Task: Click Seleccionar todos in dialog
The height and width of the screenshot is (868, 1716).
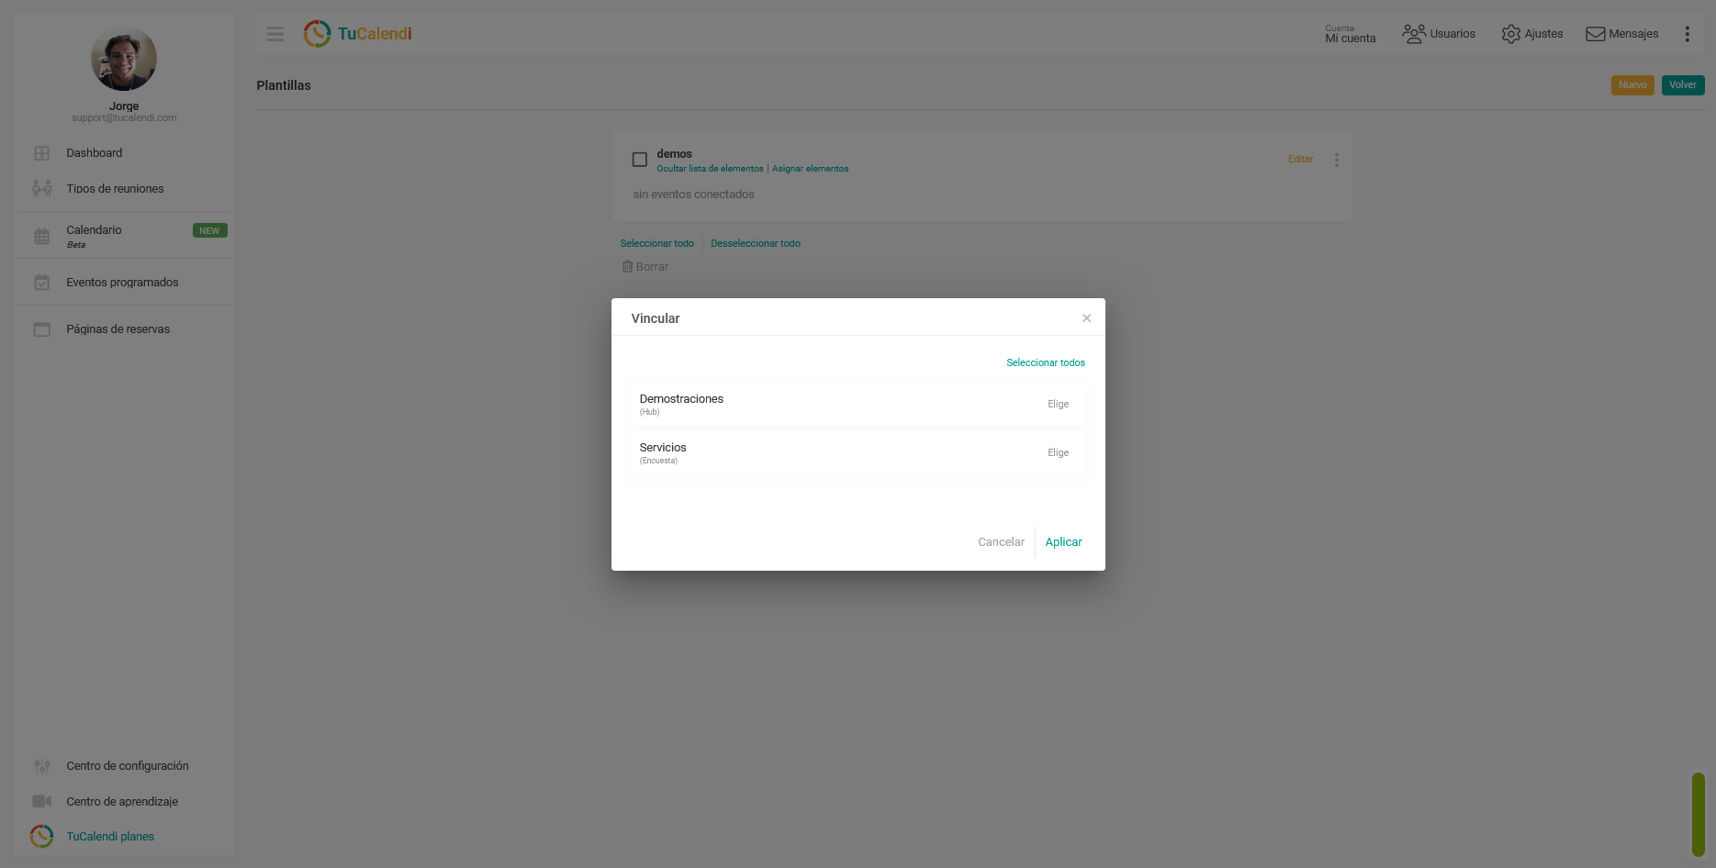Action: click(x=1046, y=363)
